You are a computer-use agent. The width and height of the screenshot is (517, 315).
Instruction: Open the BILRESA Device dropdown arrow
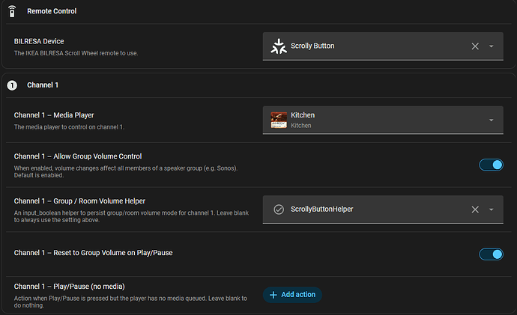pyautogui.click(x=492, y=46)
